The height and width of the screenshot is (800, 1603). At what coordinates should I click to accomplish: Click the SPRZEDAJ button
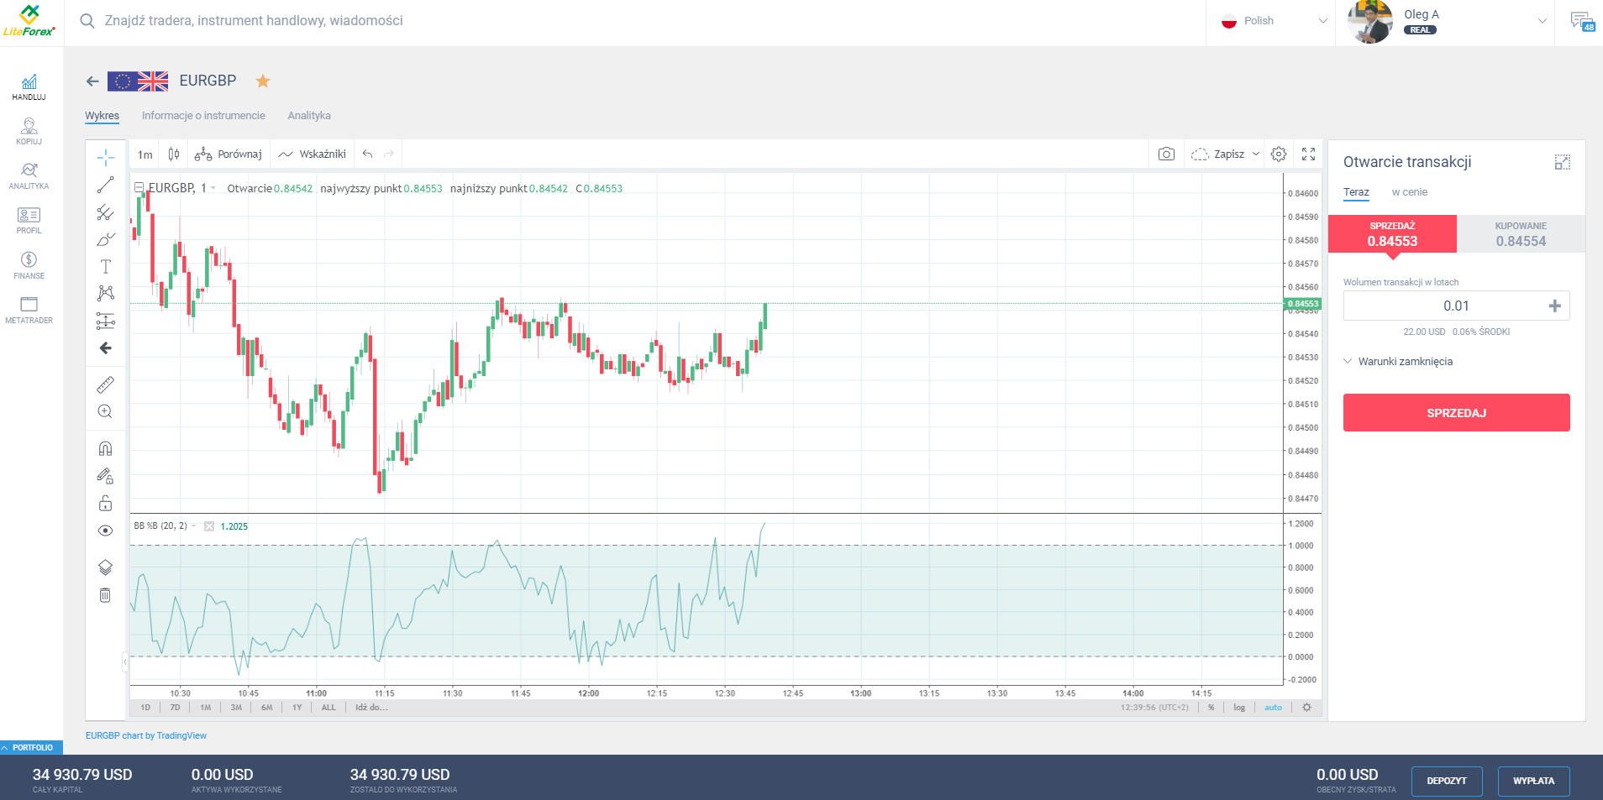coord(1456,412)
